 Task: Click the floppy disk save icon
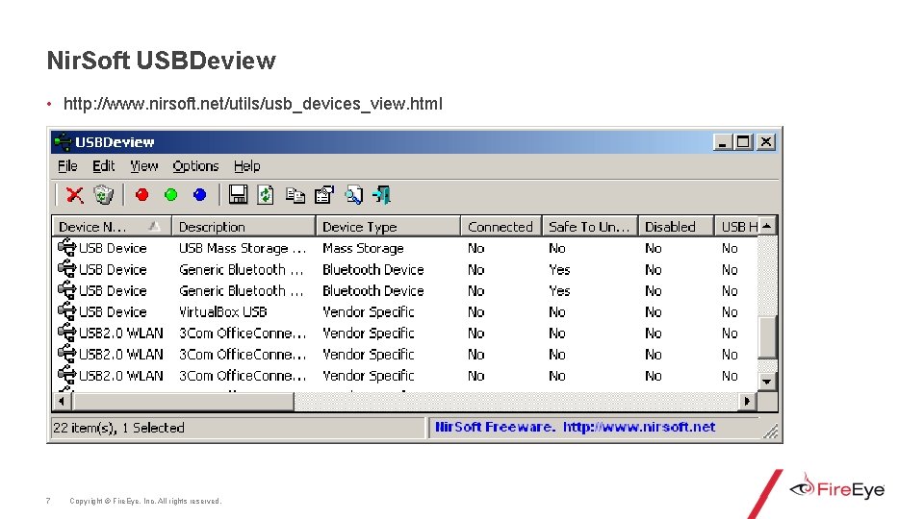[x=238, y=195]
